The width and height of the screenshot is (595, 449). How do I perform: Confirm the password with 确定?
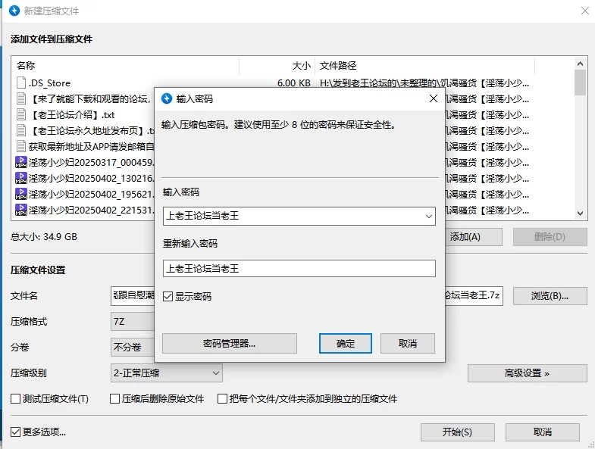click(346, 344)
